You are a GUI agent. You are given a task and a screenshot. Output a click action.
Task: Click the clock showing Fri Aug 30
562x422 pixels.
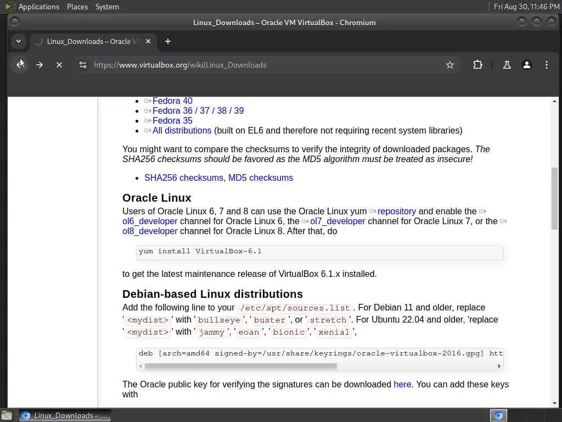tap(526, 7)
